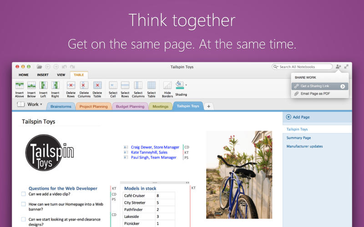
Task: Click the table container width arrows
Action: (x=187, y=183)
